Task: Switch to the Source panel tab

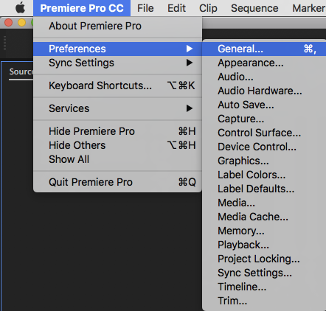Action: [x=21, y=71]
